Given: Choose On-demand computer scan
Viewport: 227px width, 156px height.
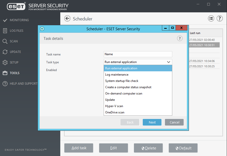Looking at the screenshot, I should tap(138, 93).
